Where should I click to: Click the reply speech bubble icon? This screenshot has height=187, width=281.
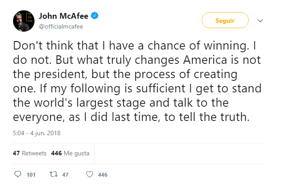18,175
